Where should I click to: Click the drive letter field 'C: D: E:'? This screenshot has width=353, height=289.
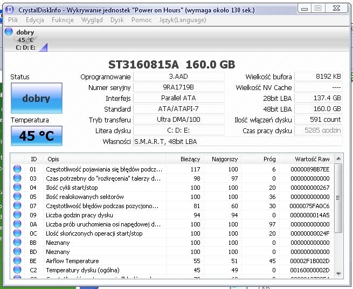[x=179, y=130]
